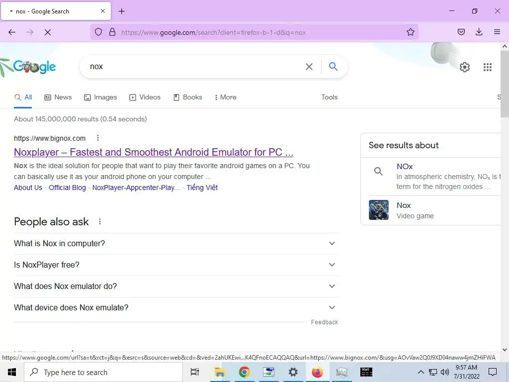Image resolution: width=509 pixels, height=382 pixels.
Task: Stop loading the page
Action: coord(48,32)
